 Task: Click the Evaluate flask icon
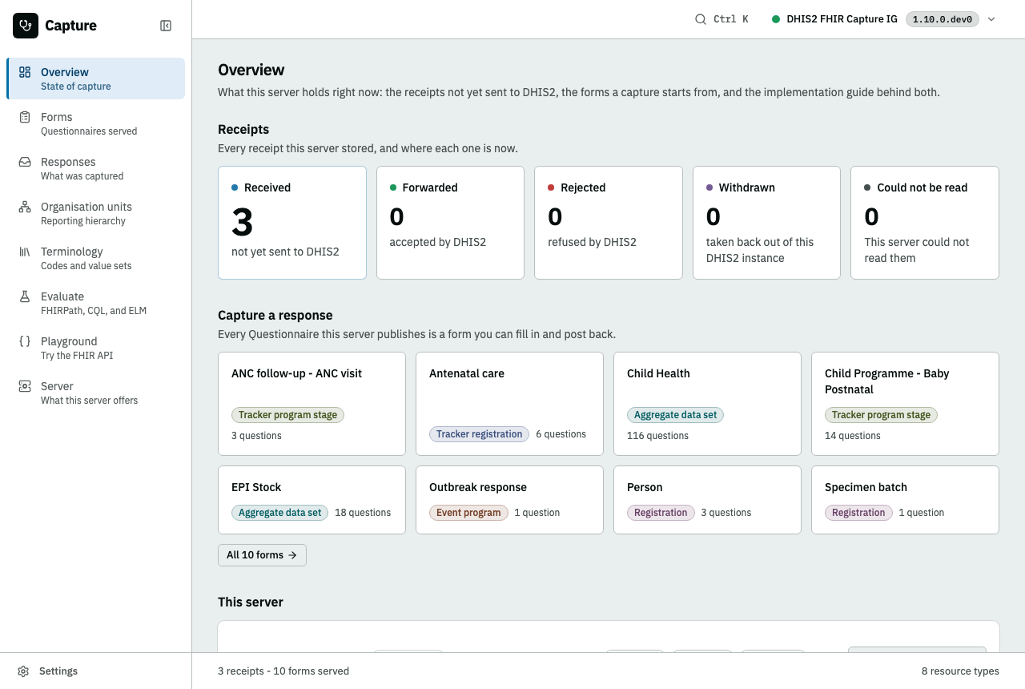25,296
